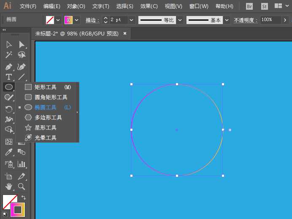Open the 基本 brush definition dropdown
Screen dimensions: 292x219
coord(227,20)
